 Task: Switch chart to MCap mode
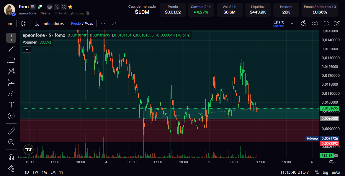(89, 24)
